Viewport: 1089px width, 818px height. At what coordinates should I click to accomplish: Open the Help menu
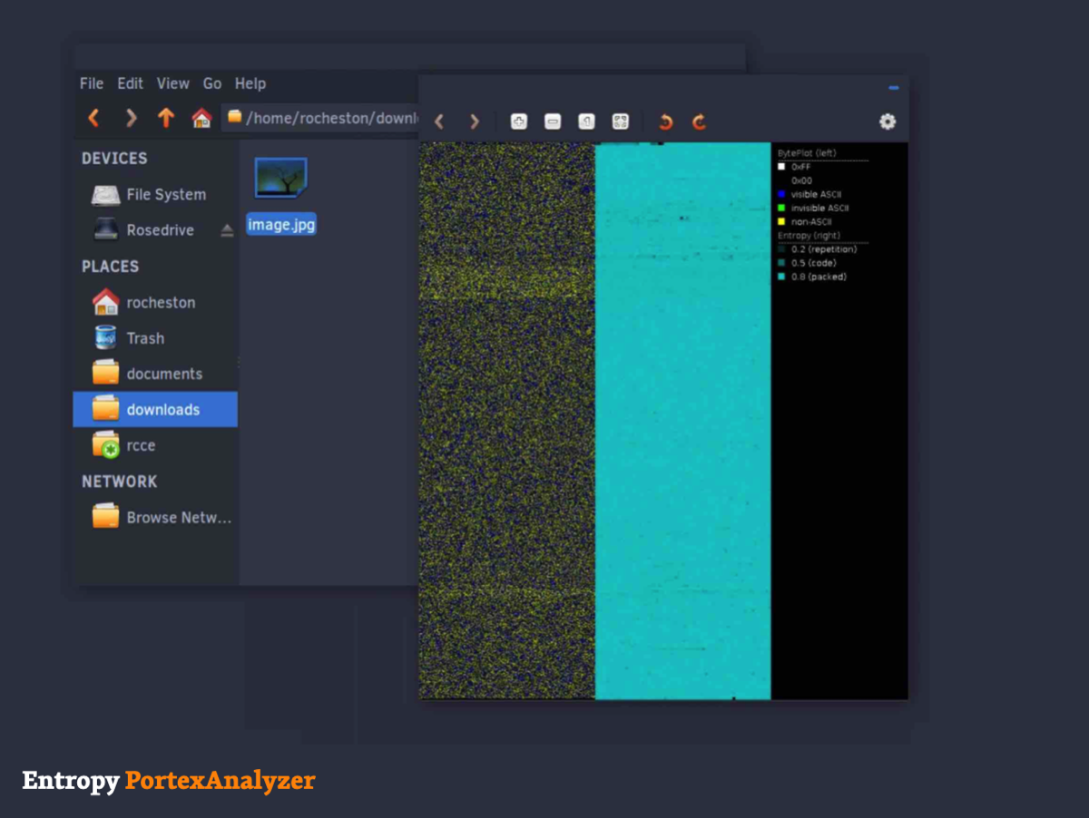pyautogui.click(x=250, y=83)
